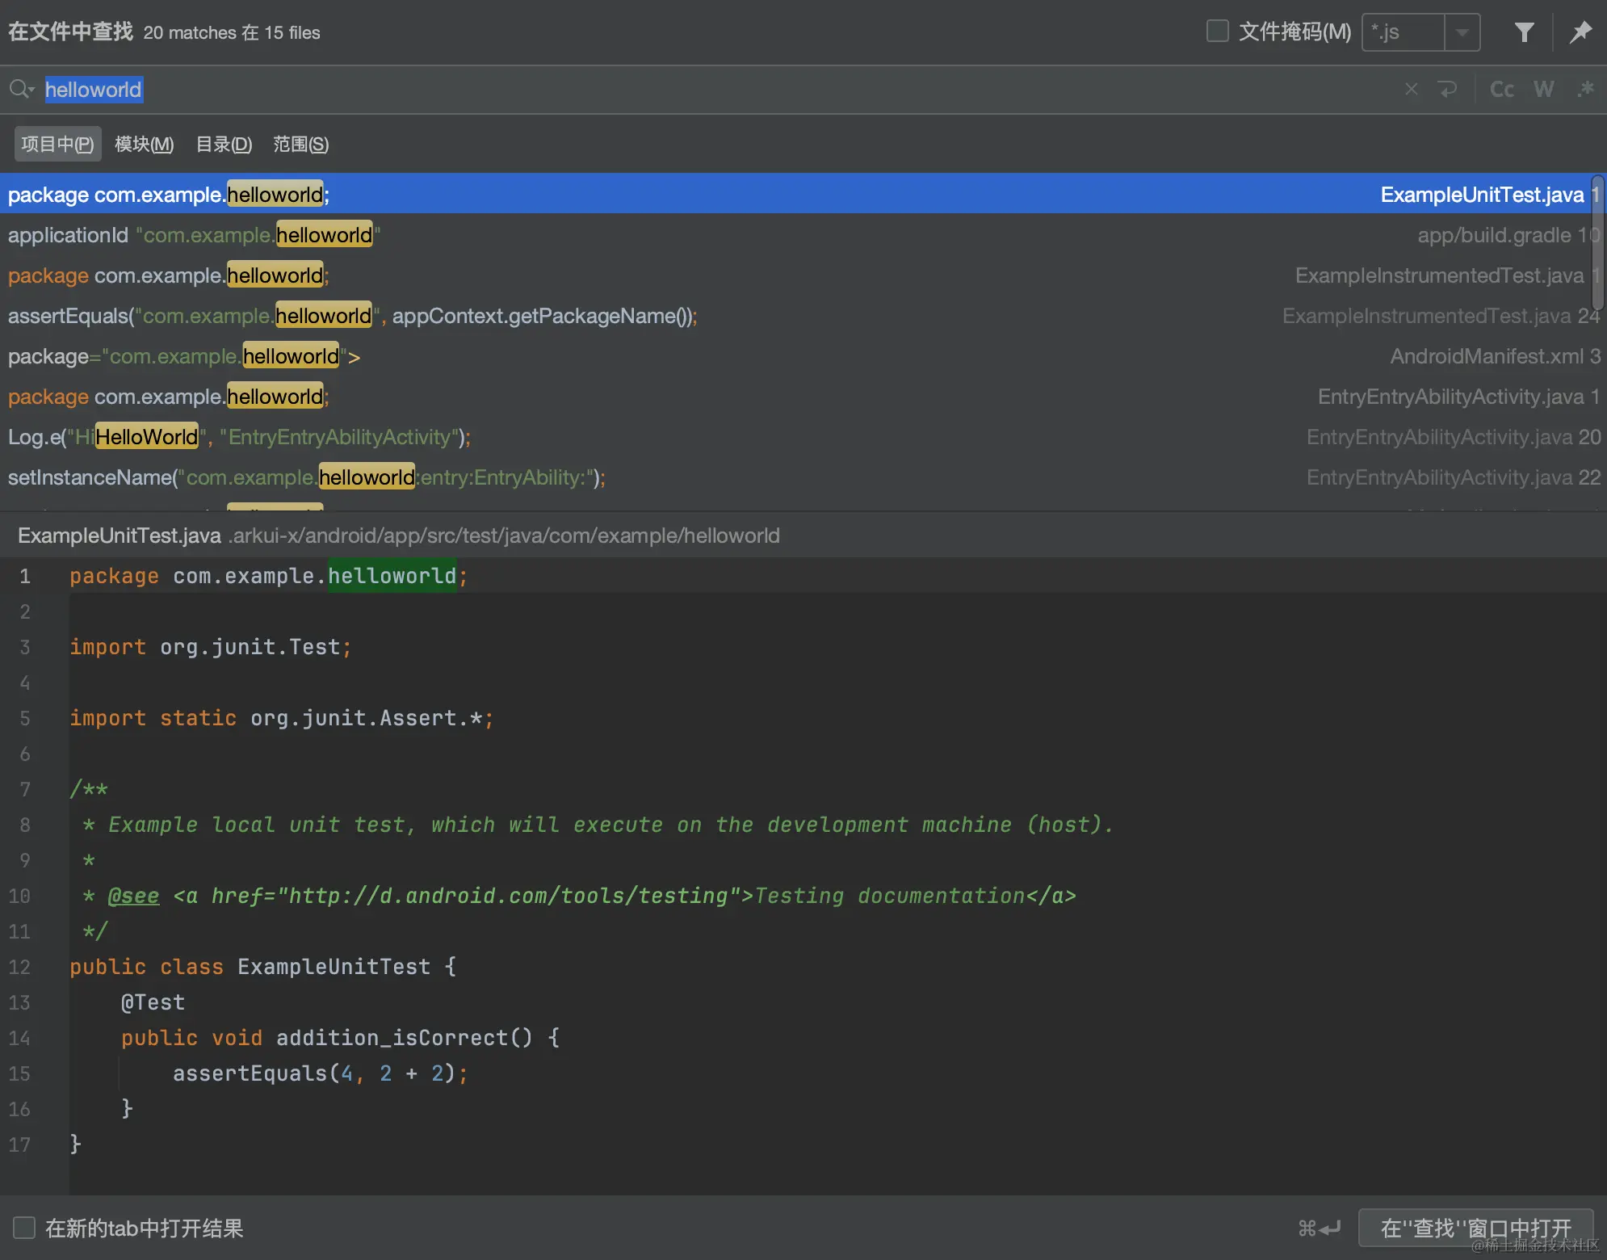Click the 'public class ExampleUnitTest' line
Screen dimensions: 1607x1260
click(262, 966)
